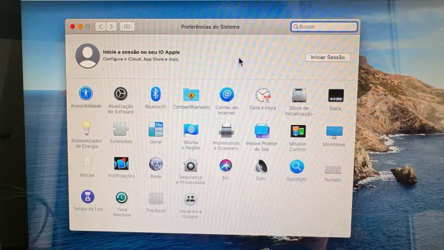Open Compartilhamento folder icon

[191, 95]
